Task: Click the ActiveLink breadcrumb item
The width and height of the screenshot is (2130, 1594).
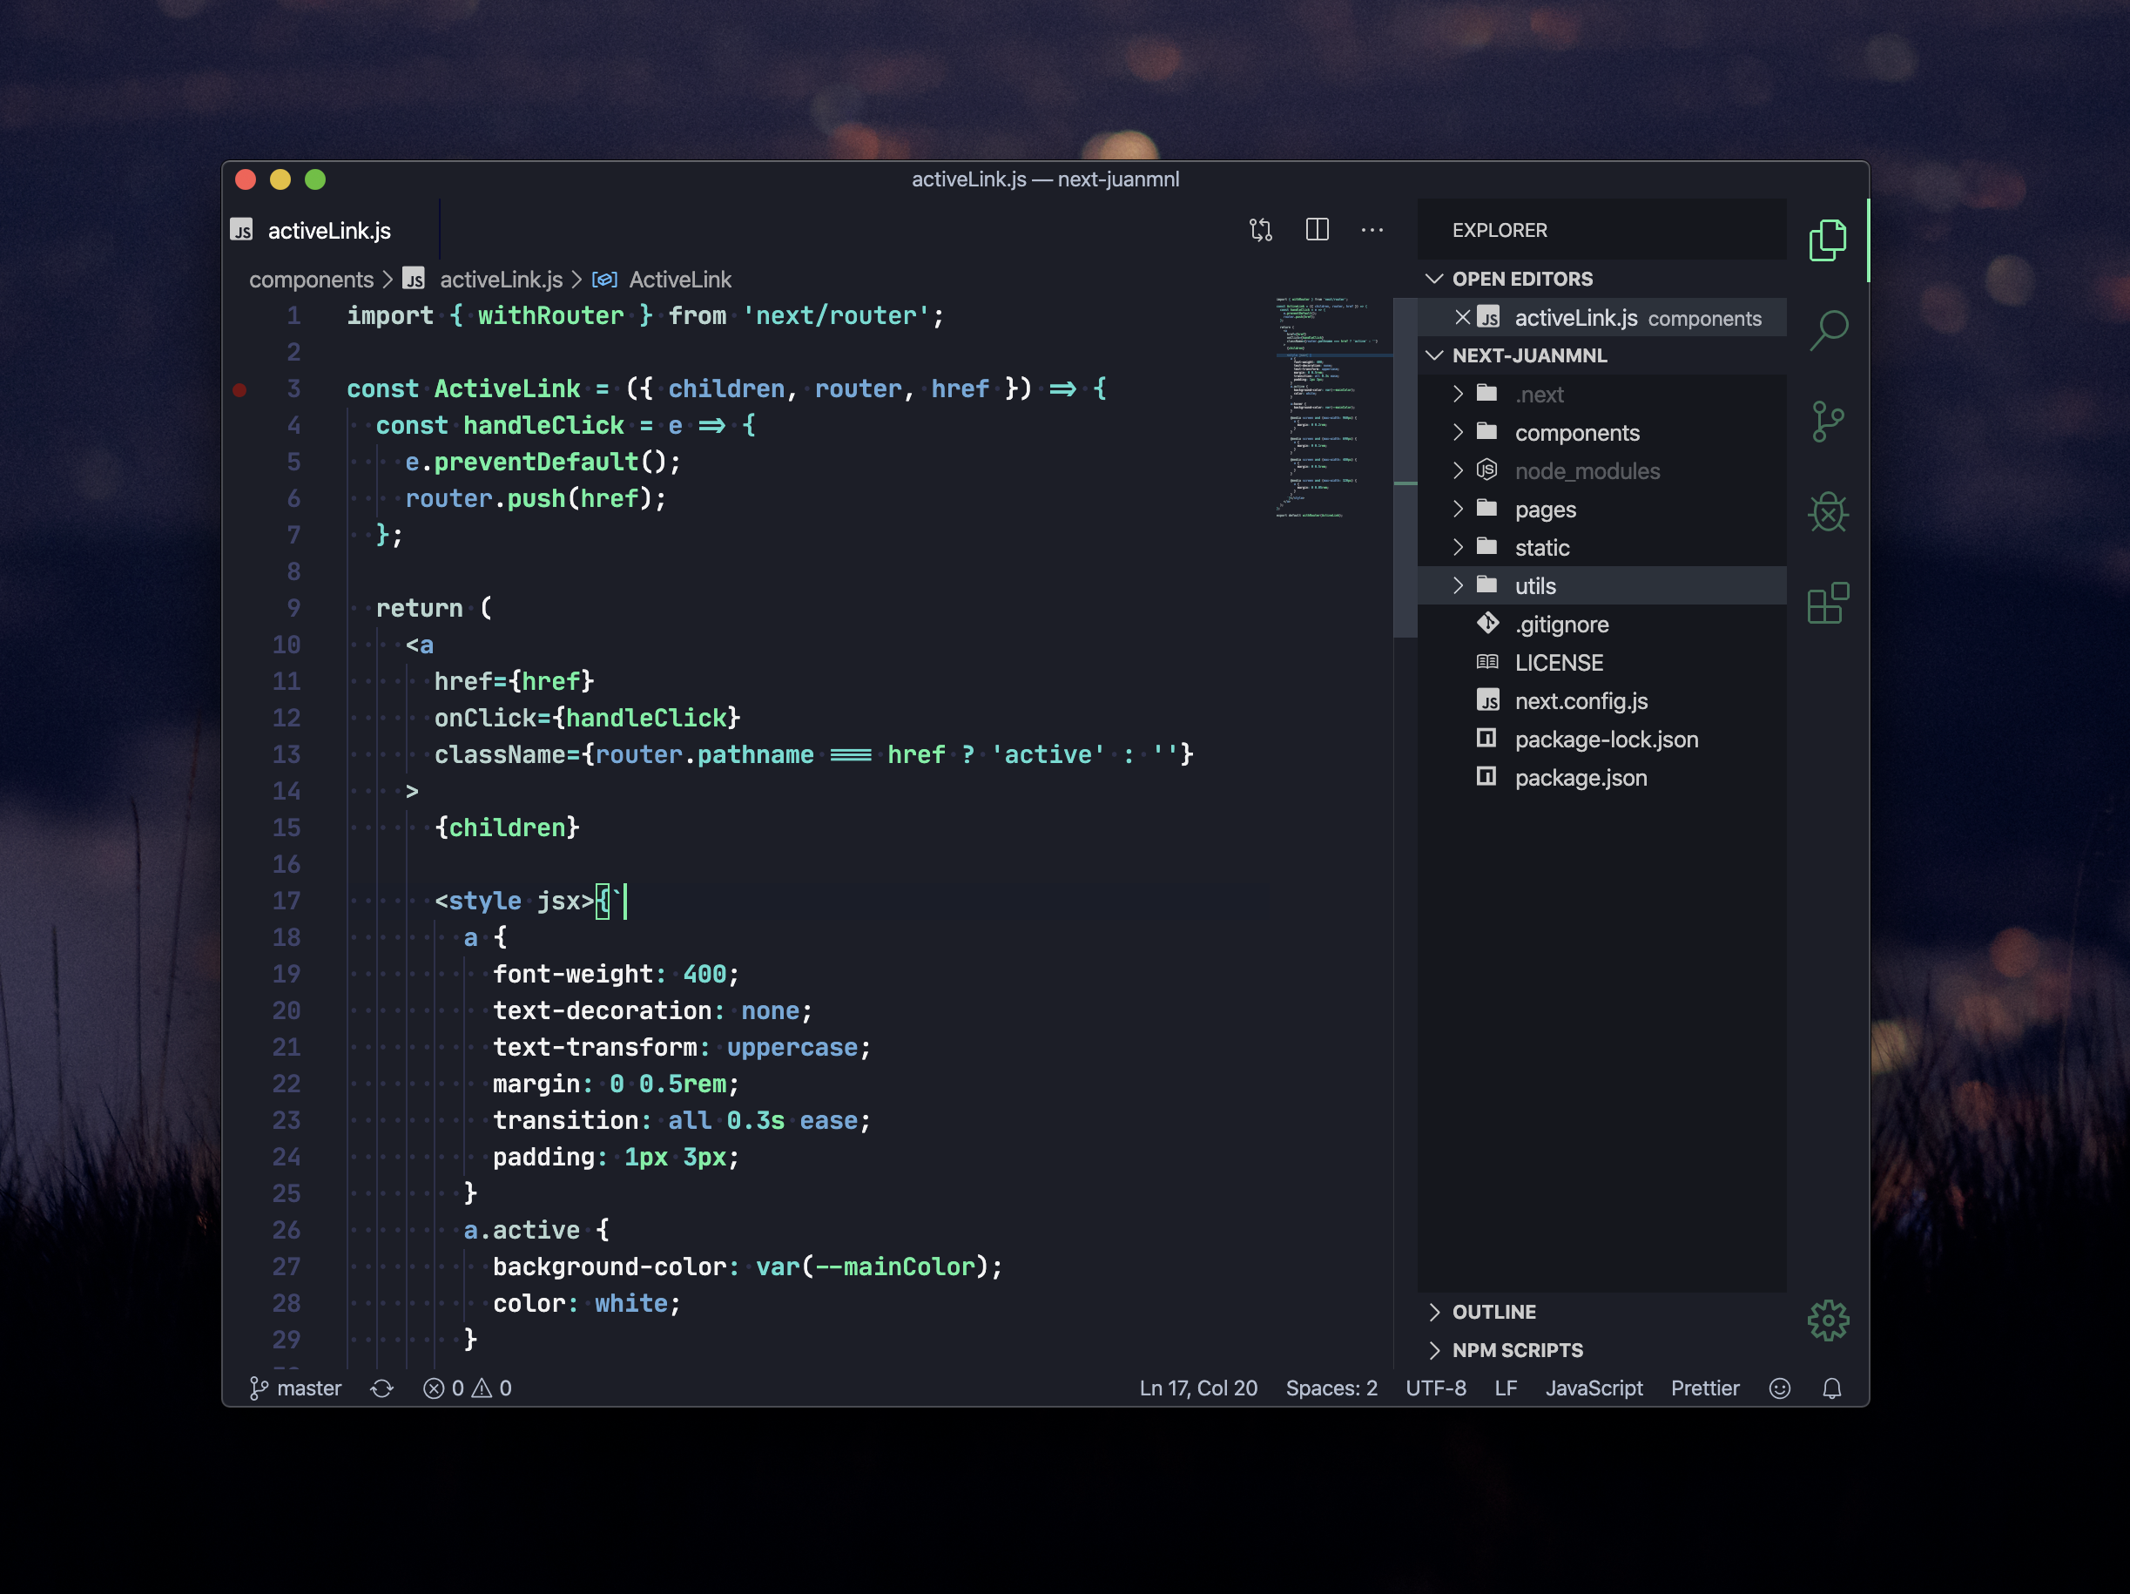Action: click(679, 280)
